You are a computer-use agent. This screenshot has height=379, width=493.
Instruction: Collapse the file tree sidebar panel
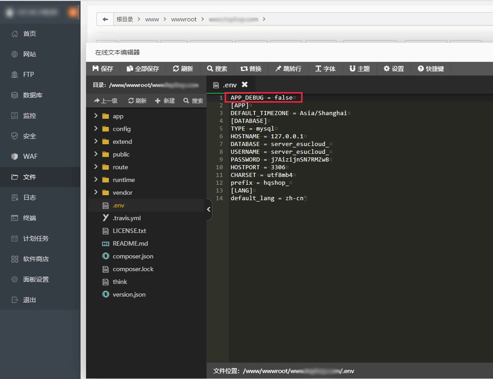(x=209, y=209)
